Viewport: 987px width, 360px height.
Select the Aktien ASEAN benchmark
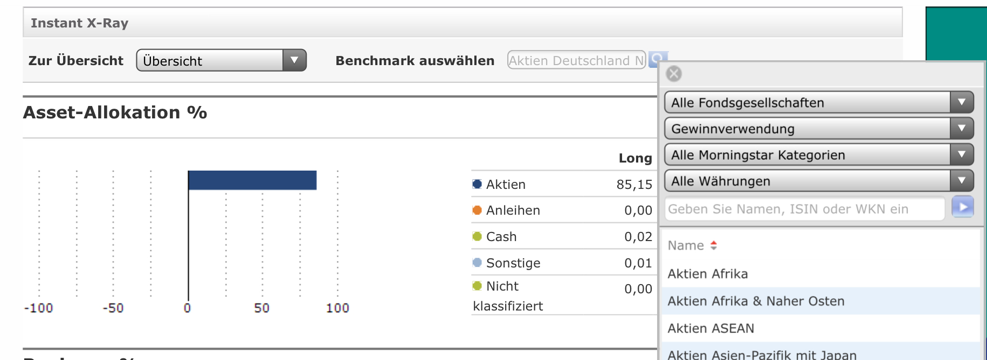[x=710, y=328]
